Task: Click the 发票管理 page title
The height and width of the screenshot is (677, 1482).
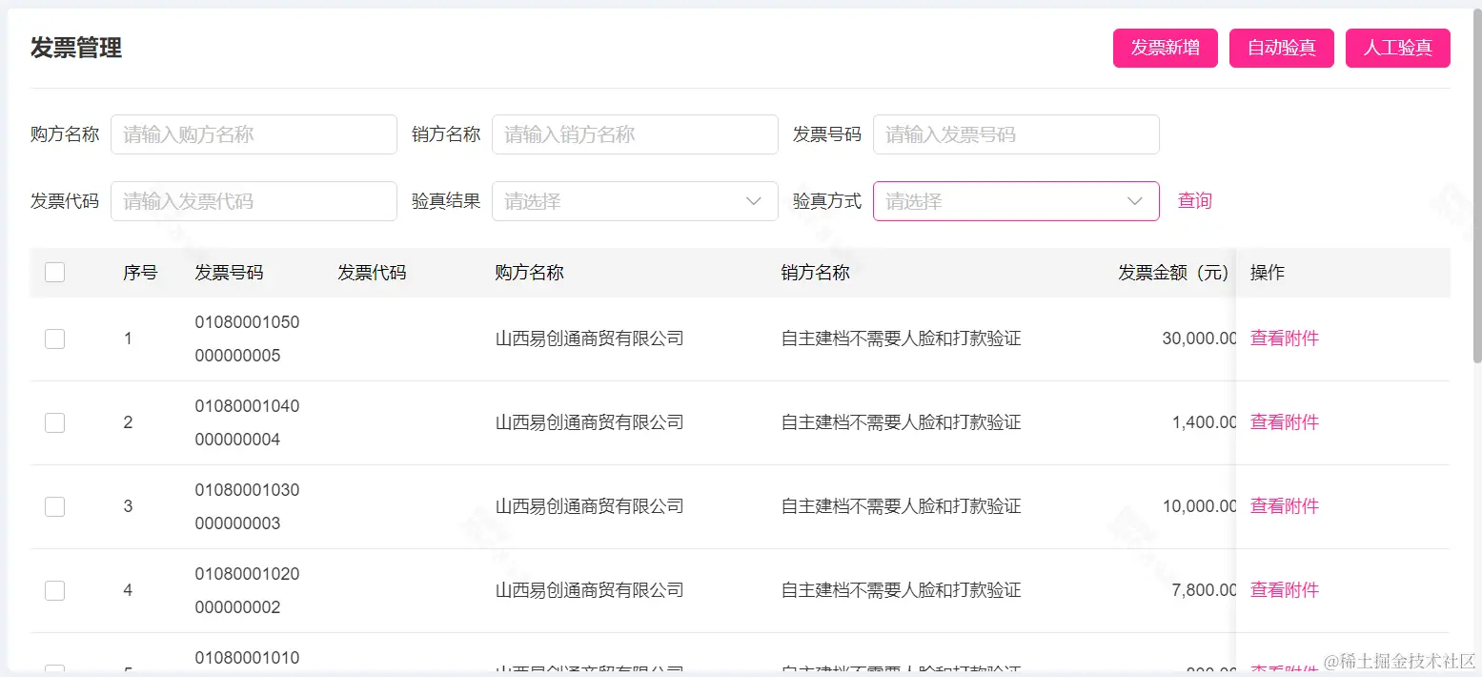Action: [76, 48]
